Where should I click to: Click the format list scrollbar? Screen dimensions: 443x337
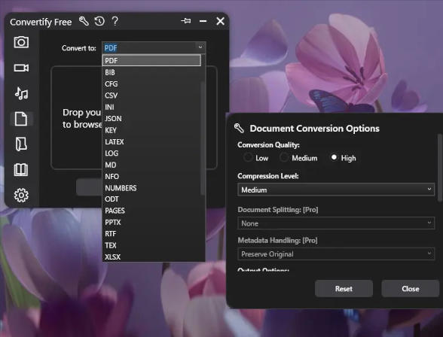tap(203, 138)
